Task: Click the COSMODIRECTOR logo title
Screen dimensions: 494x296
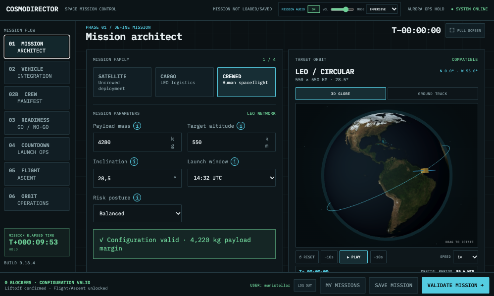Action: 32,9
